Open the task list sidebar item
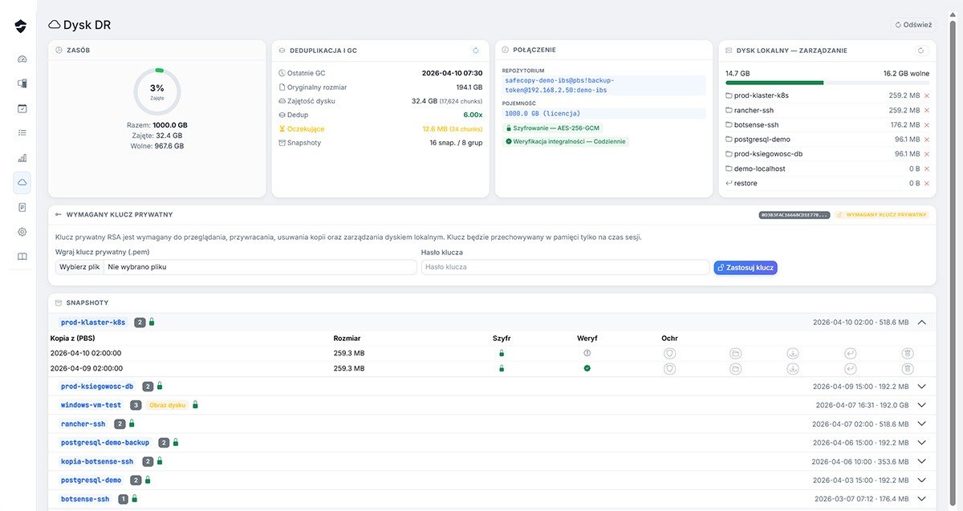 [x=22, y=133]
